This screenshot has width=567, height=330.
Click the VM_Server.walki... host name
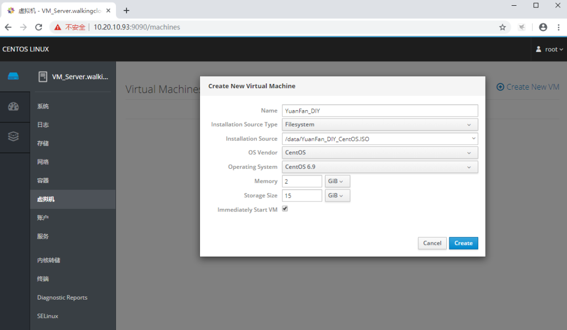click(80, 77)
